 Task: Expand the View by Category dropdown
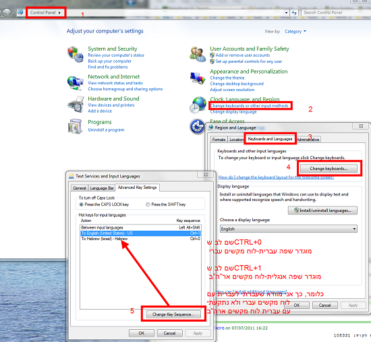coord(295,31)
